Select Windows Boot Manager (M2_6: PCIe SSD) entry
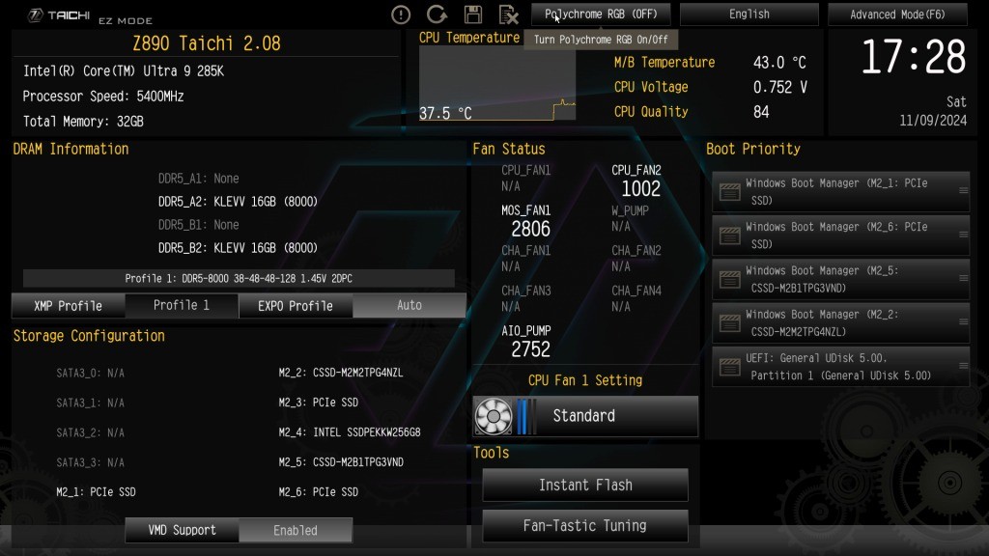This screenshot has width=989, height=556. [x=841, y=236]
